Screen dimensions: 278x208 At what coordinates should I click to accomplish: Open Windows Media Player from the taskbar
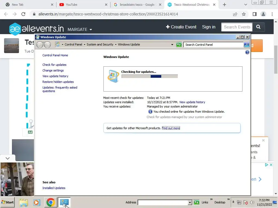click(37, 202)
